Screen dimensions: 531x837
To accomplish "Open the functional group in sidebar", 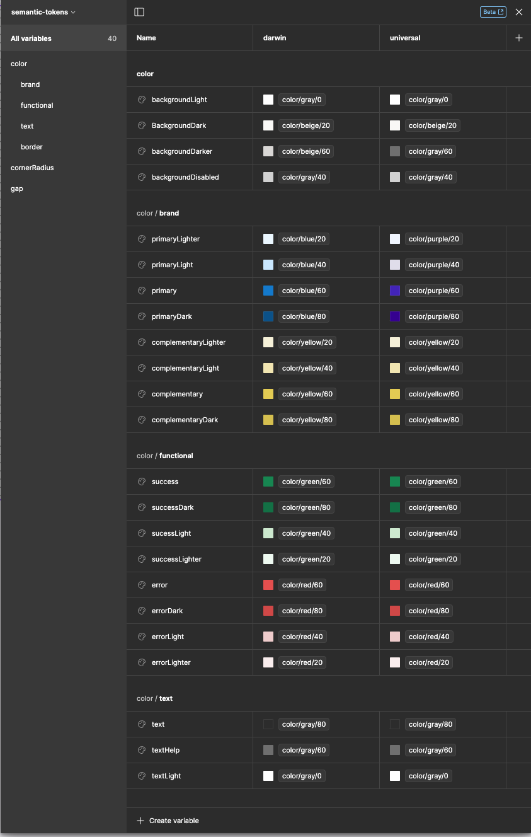I will click(37, 105).
